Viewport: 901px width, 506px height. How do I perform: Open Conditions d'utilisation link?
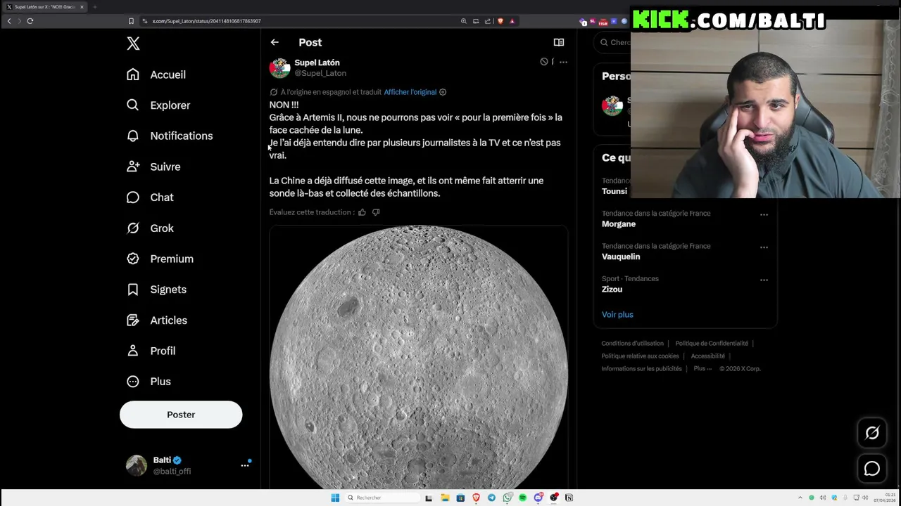click(632, 344)
